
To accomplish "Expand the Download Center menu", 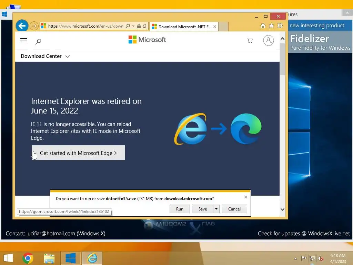I will pos(45,56).
